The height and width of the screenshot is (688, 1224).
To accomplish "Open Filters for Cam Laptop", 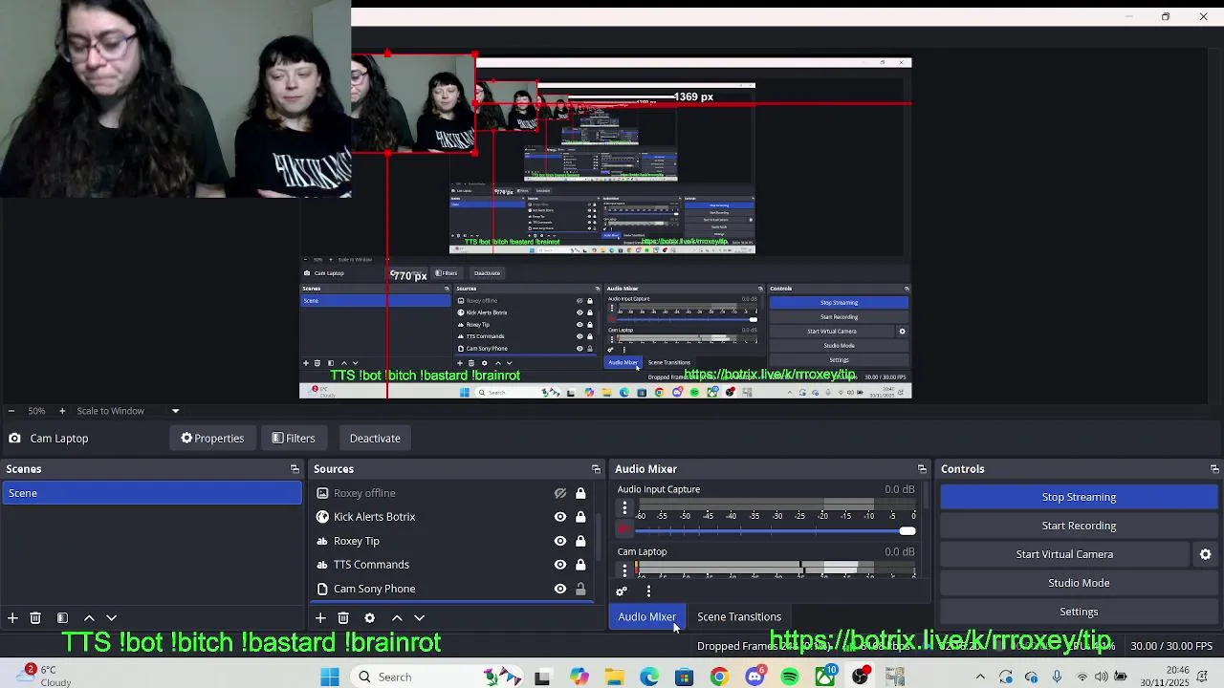I will click(293, 439).
